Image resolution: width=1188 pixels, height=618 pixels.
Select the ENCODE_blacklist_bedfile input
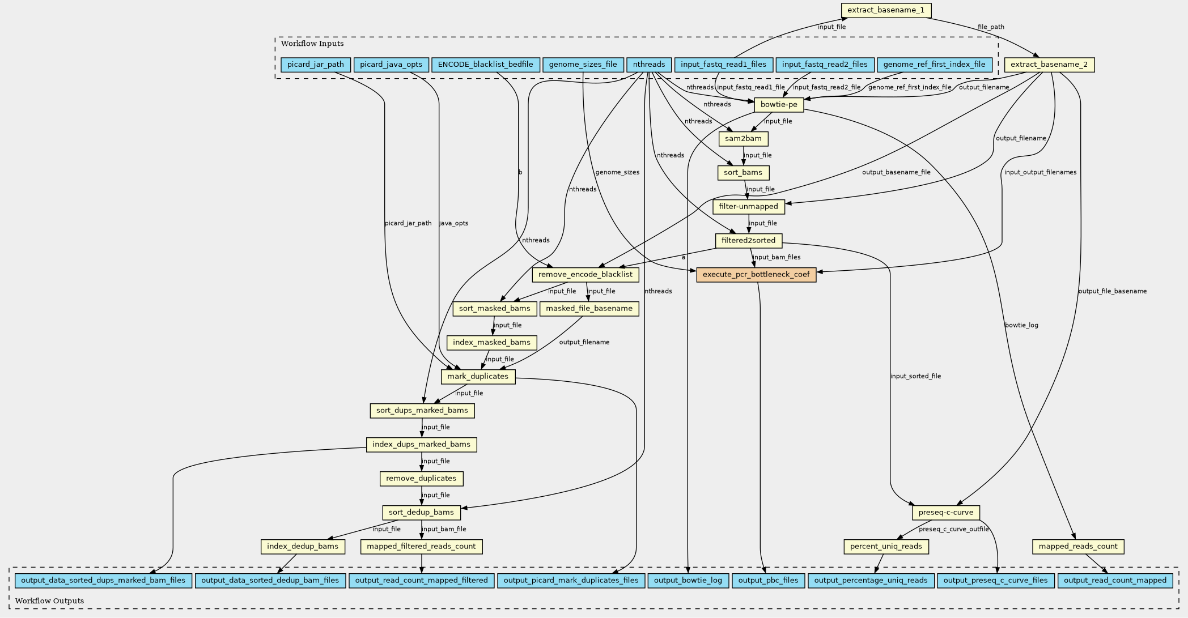pyautogui.click(x=485, y=65)
